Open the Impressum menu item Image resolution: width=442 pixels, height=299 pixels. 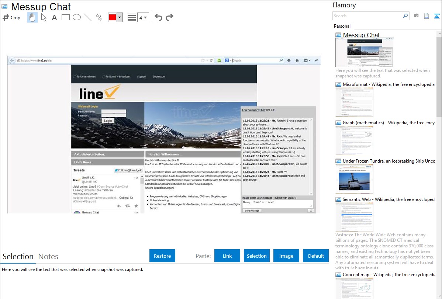click(159, 77)
